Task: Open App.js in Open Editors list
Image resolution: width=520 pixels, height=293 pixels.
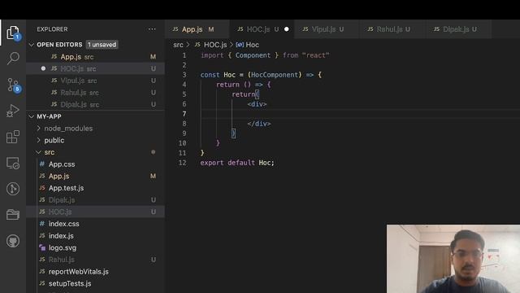Action: point(96,57)
